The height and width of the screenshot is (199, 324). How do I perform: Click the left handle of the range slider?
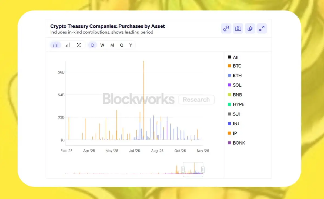[183, 169]
